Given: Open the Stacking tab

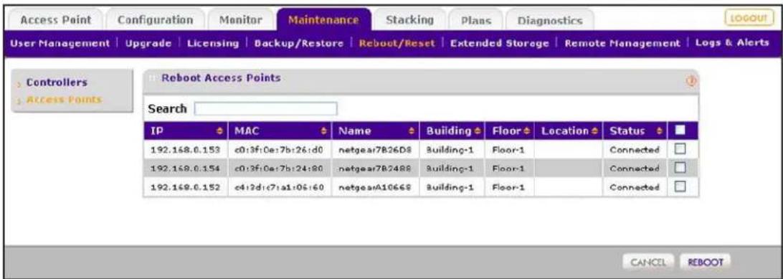Looking at the screenshot, I should point(409,20).
